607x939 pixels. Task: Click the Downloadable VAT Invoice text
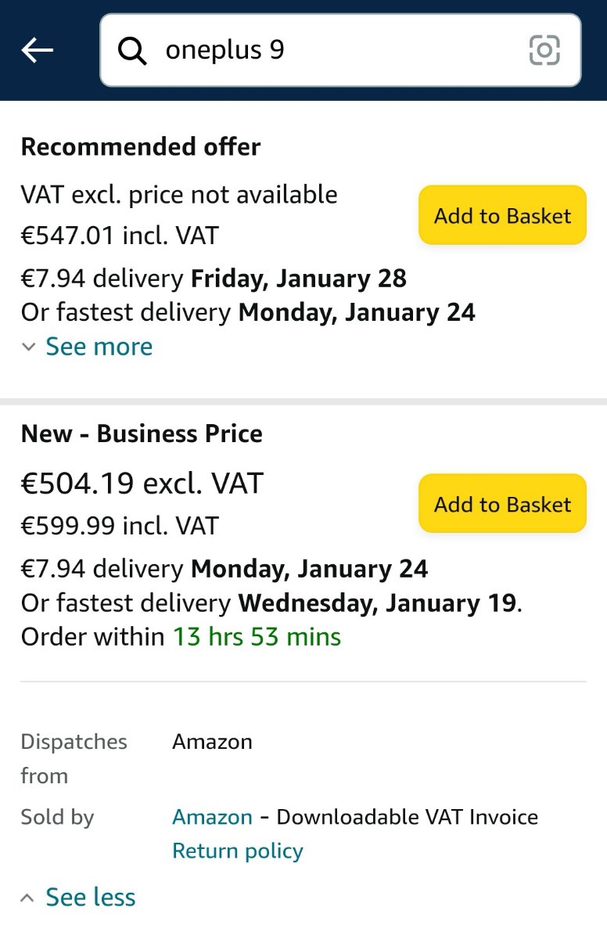pos(408,817)
